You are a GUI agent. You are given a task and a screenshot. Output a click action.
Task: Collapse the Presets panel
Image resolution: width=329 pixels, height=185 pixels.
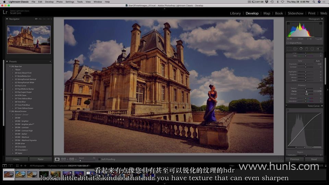[7, 61]
